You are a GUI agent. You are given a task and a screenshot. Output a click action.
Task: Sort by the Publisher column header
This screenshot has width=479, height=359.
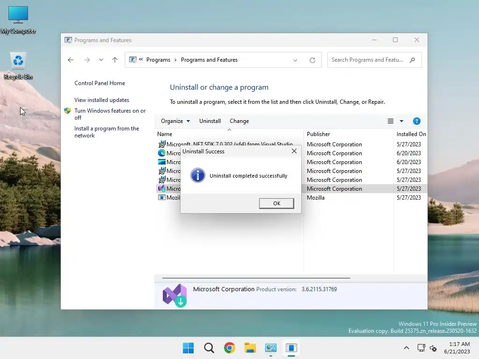coord(348,134)
